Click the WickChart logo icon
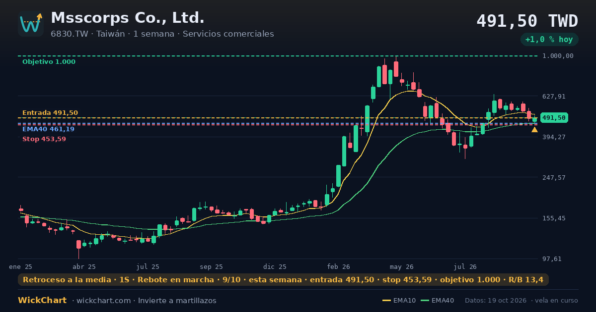596x312 pixels. pos(31,24)
